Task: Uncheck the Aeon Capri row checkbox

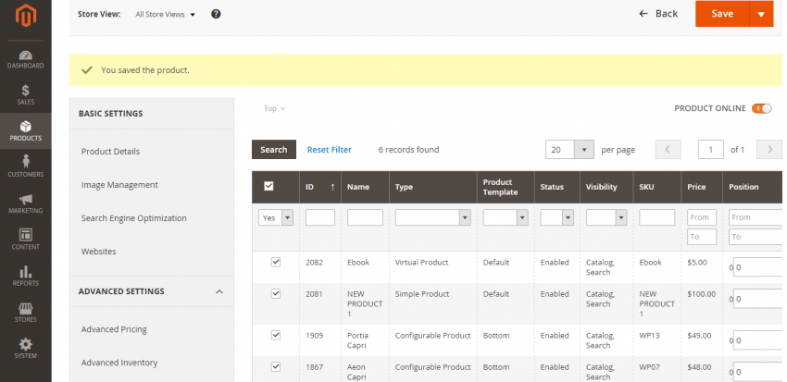Action: [x=276, y=366]
